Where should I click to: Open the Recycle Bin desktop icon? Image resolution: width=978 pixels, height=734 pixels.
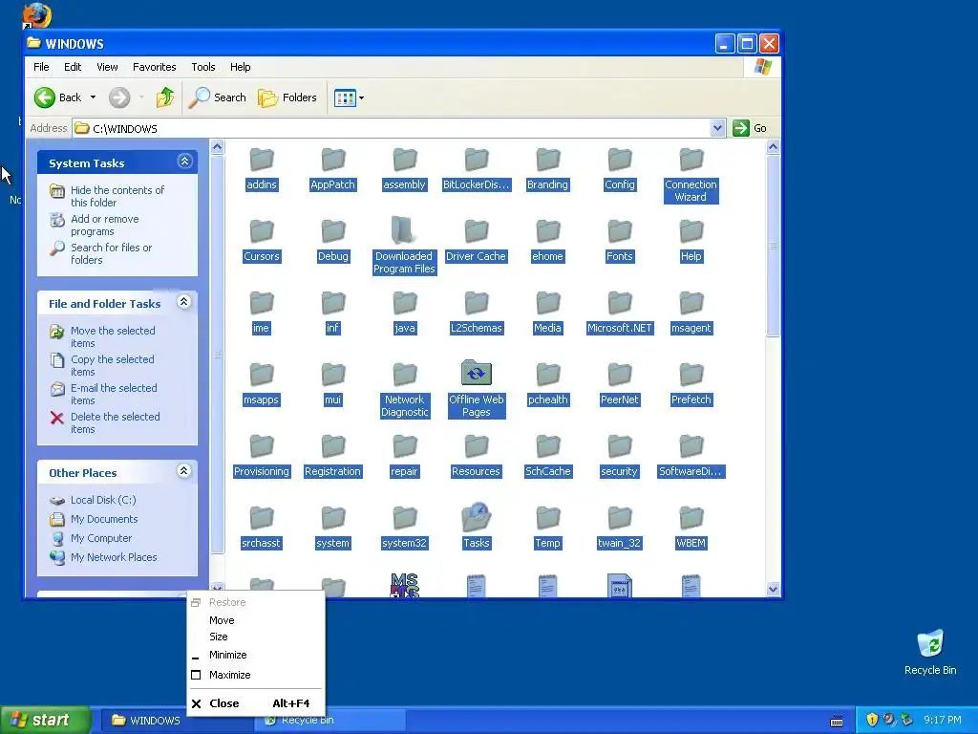coord(930,652)
